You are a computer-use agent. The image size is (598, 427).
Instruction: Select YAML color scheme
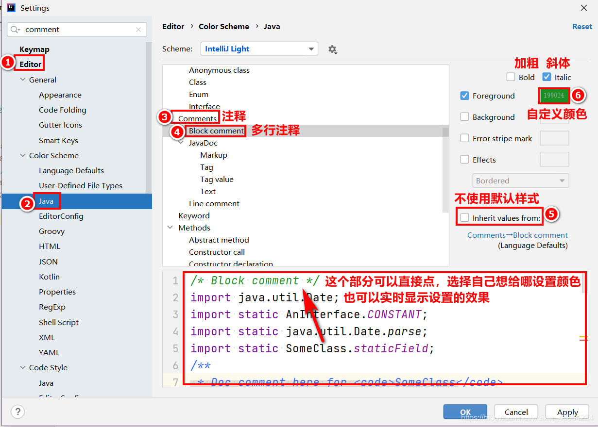[x=50, y=352]
